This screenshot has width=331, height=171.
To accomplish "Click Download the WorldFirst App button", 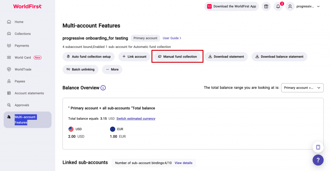I will (x=231, y=6).
